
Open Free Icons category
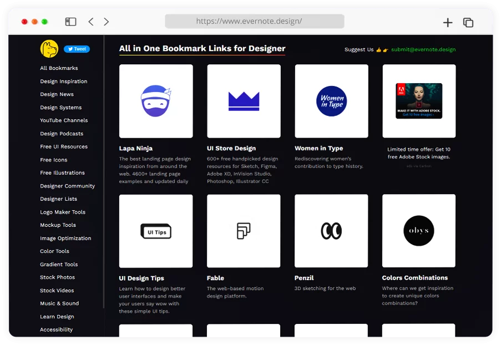click(x=54, y=160)
